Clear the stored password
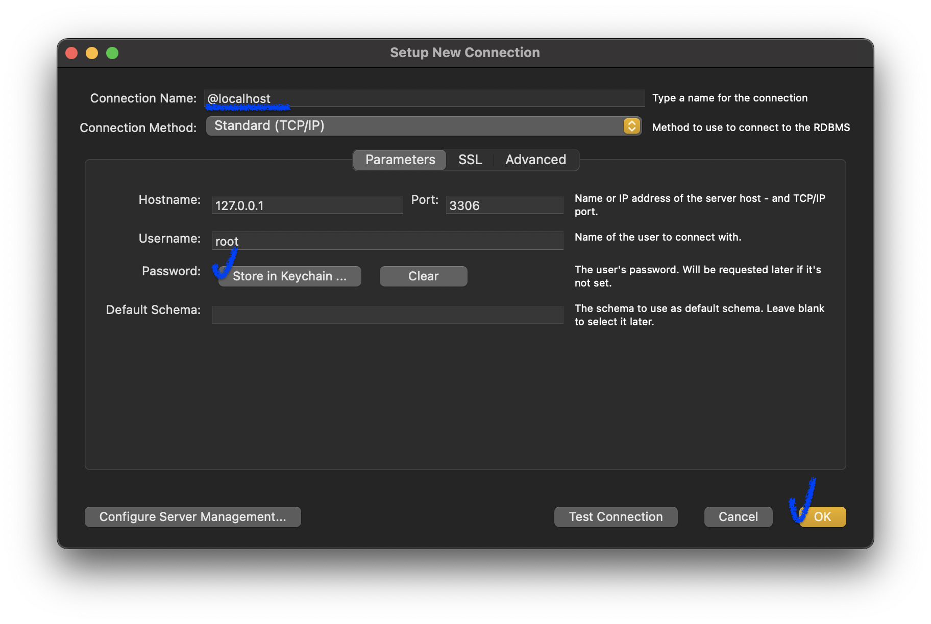The image size is (931, 624). (423, 276)
